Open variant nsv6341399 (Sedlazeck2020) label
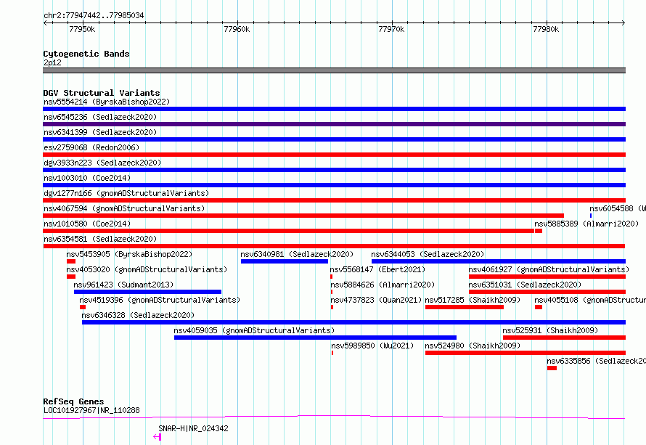This screenshot has height=445, width=646. (100, 132)
